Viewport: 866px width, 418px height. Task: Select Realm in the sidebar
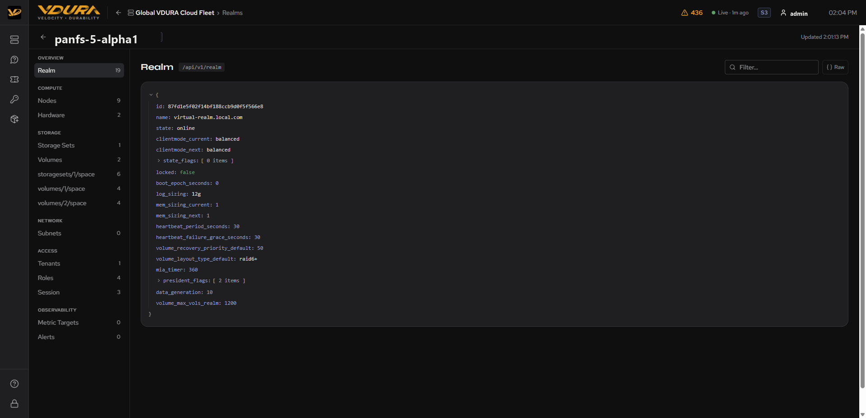click(x=79, y=70)
